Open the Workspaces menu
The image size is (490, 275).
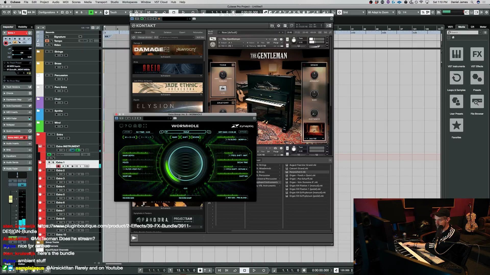[x=129, y=2]
